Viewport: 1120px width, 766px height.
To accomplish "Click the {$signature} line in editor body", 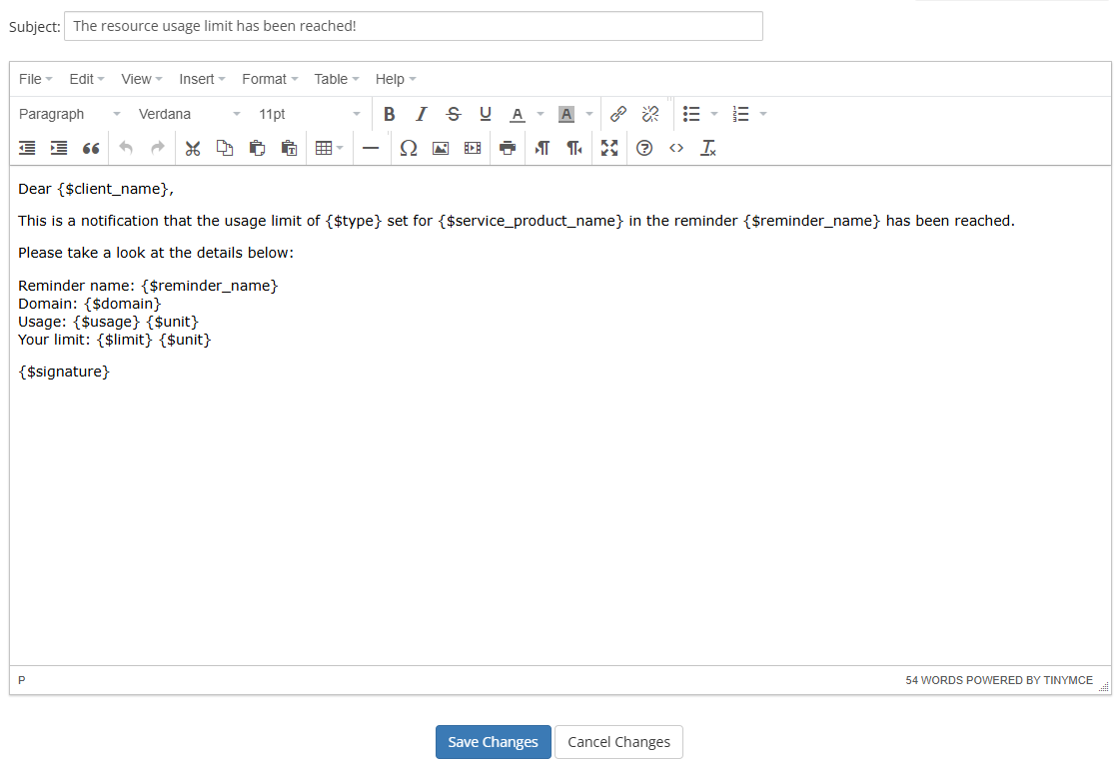I will 64,372.
